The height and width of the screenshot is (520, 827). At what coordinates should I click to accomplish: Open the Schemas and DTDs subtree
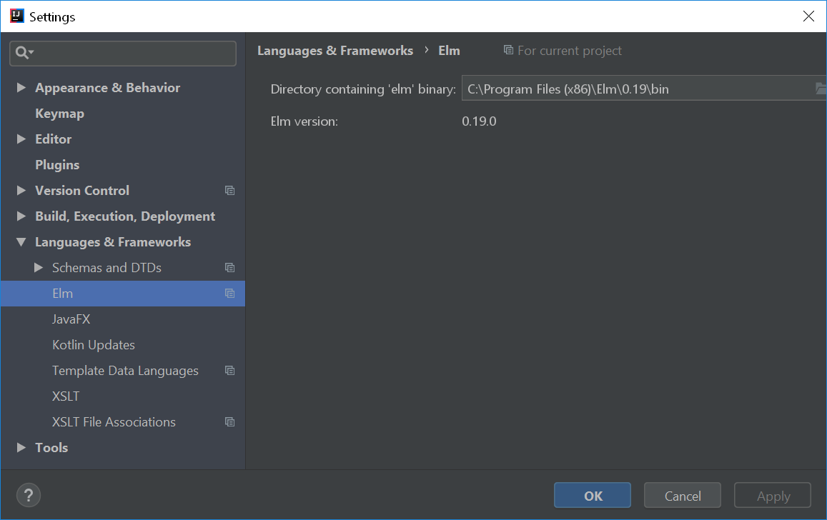click(38, 267)
